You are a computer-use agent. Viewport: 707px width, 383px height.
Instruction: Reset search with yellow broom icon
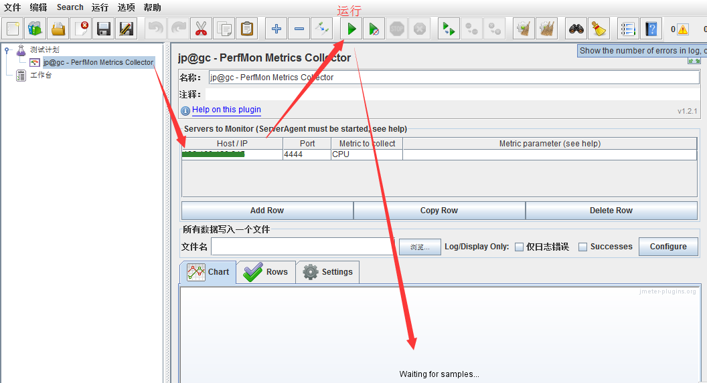coord(599,29)
